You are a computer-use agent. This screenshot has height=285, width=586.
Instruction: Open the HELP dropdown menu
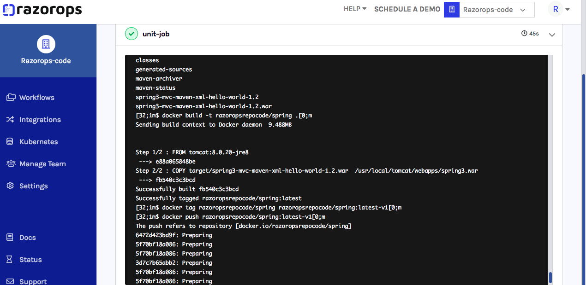point(355,9)
